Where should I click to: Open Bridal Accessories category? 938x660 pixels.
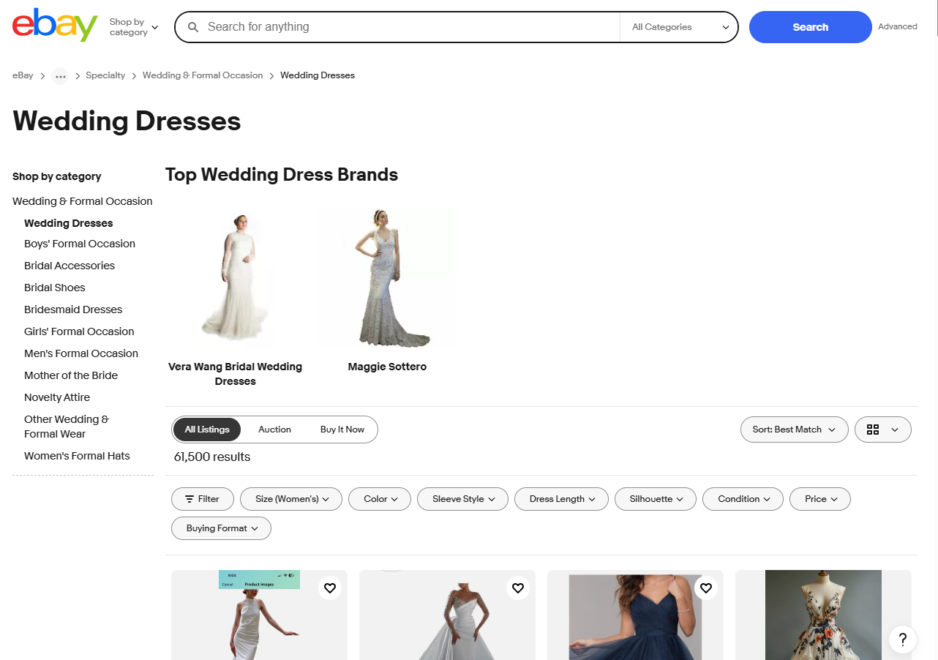[x=70, y=266]
